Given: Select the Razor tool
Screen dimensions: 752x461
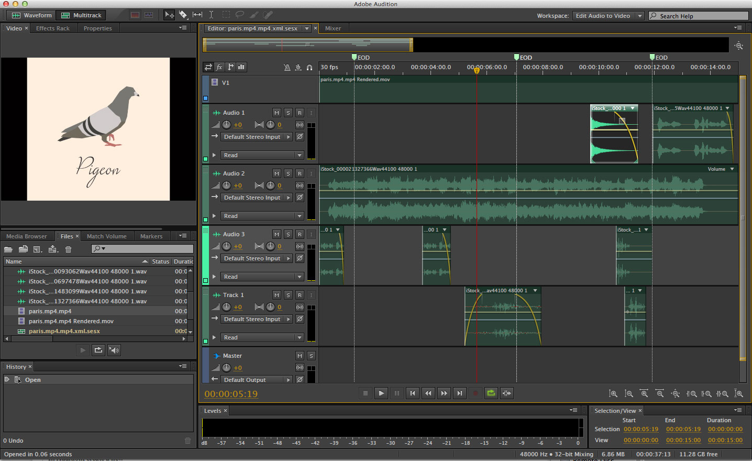Looking at the screenshot, I should click(183, 15).
